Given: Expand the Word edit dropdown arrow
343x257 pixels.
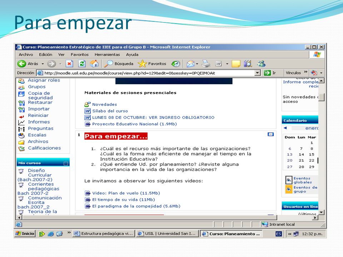Looking at the screenshot, I should [x=227, y=64].
